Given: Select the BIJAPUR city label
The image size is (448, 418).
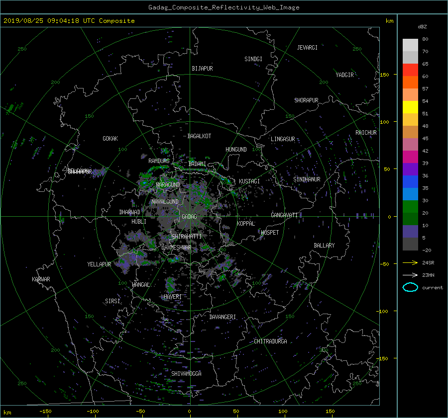Looking at the screenshot, I should [202, 69].
